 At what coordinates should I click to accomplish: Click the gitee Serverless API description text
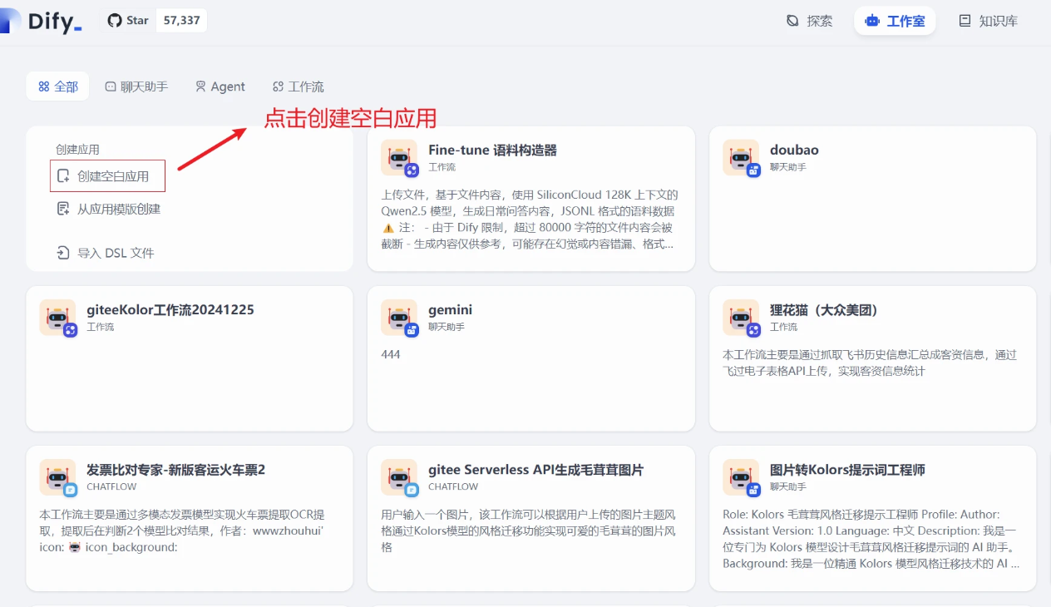pyautogui.click(x=529, y=531)
